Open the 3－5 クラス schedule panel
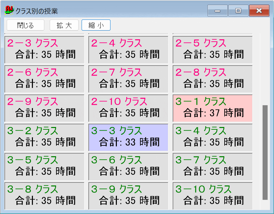Viewport: 274px width, 214px height. pyautogui.click(x=44, y=166)
